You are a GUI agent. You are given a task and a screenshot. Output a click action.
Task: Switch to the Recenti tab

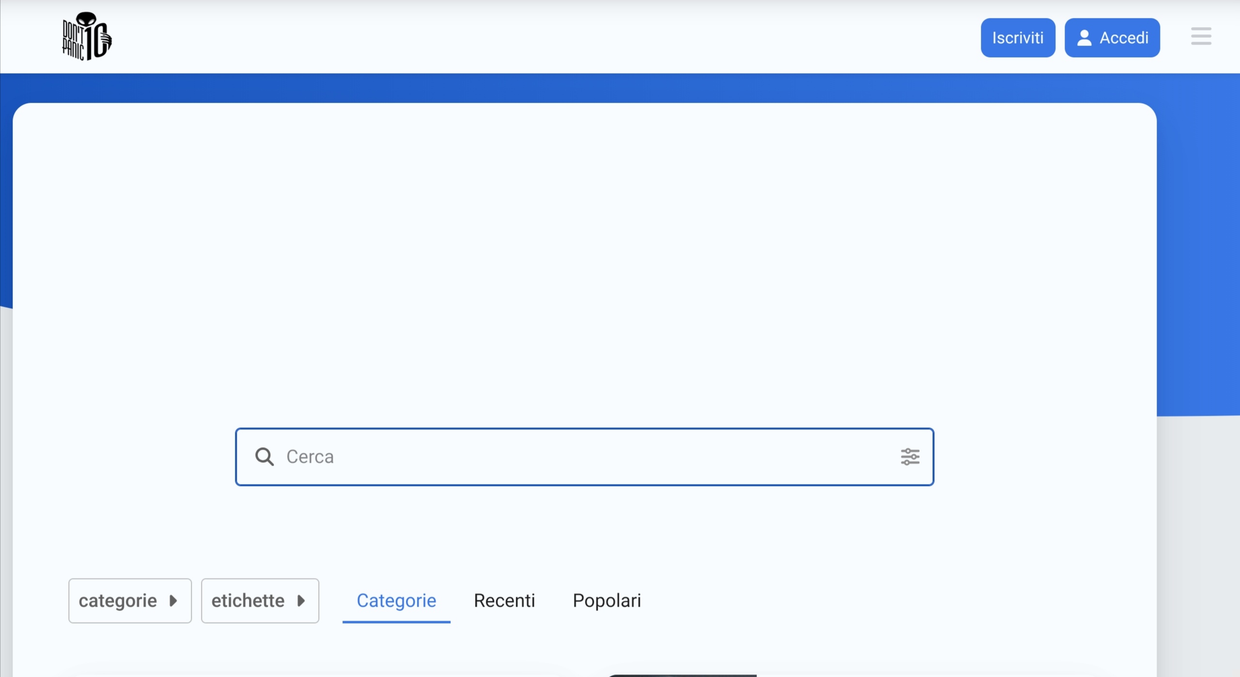[504, 600]
